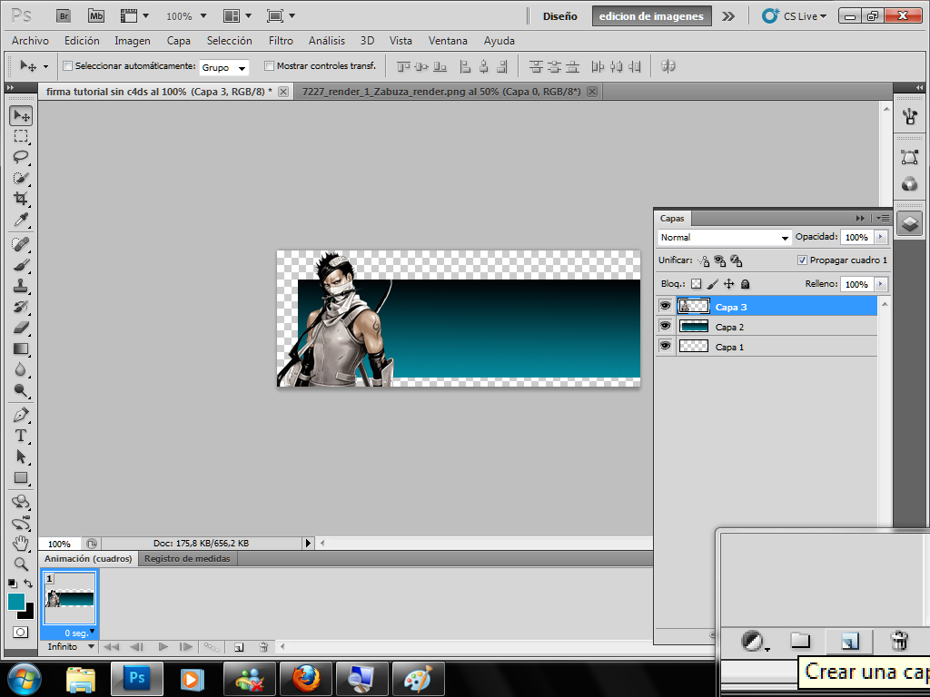Open the Capa menu
Viewport: 930px width, 697px height.
(179, 41)
